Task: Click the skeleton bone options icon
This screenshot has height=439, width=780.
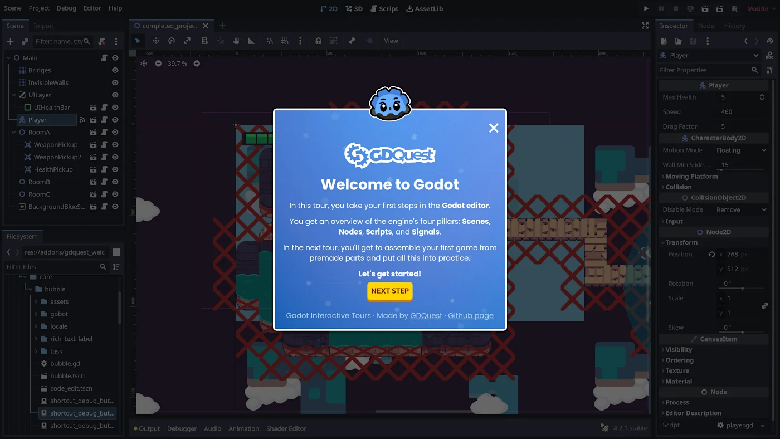Action: tap(352, 41)
